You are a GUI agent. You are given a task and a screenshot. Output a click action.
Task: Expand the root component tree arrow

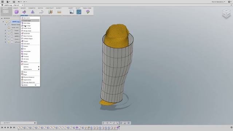coord(3,22)
